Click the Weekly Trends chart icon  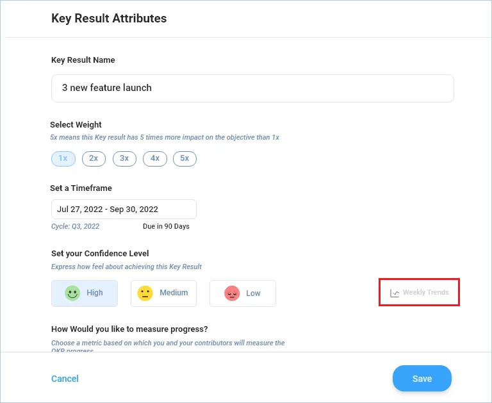click(x=395, y=293)
